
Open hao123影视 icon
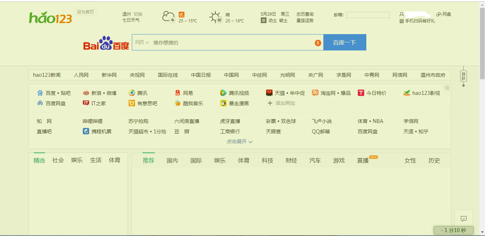click(407, 93)
